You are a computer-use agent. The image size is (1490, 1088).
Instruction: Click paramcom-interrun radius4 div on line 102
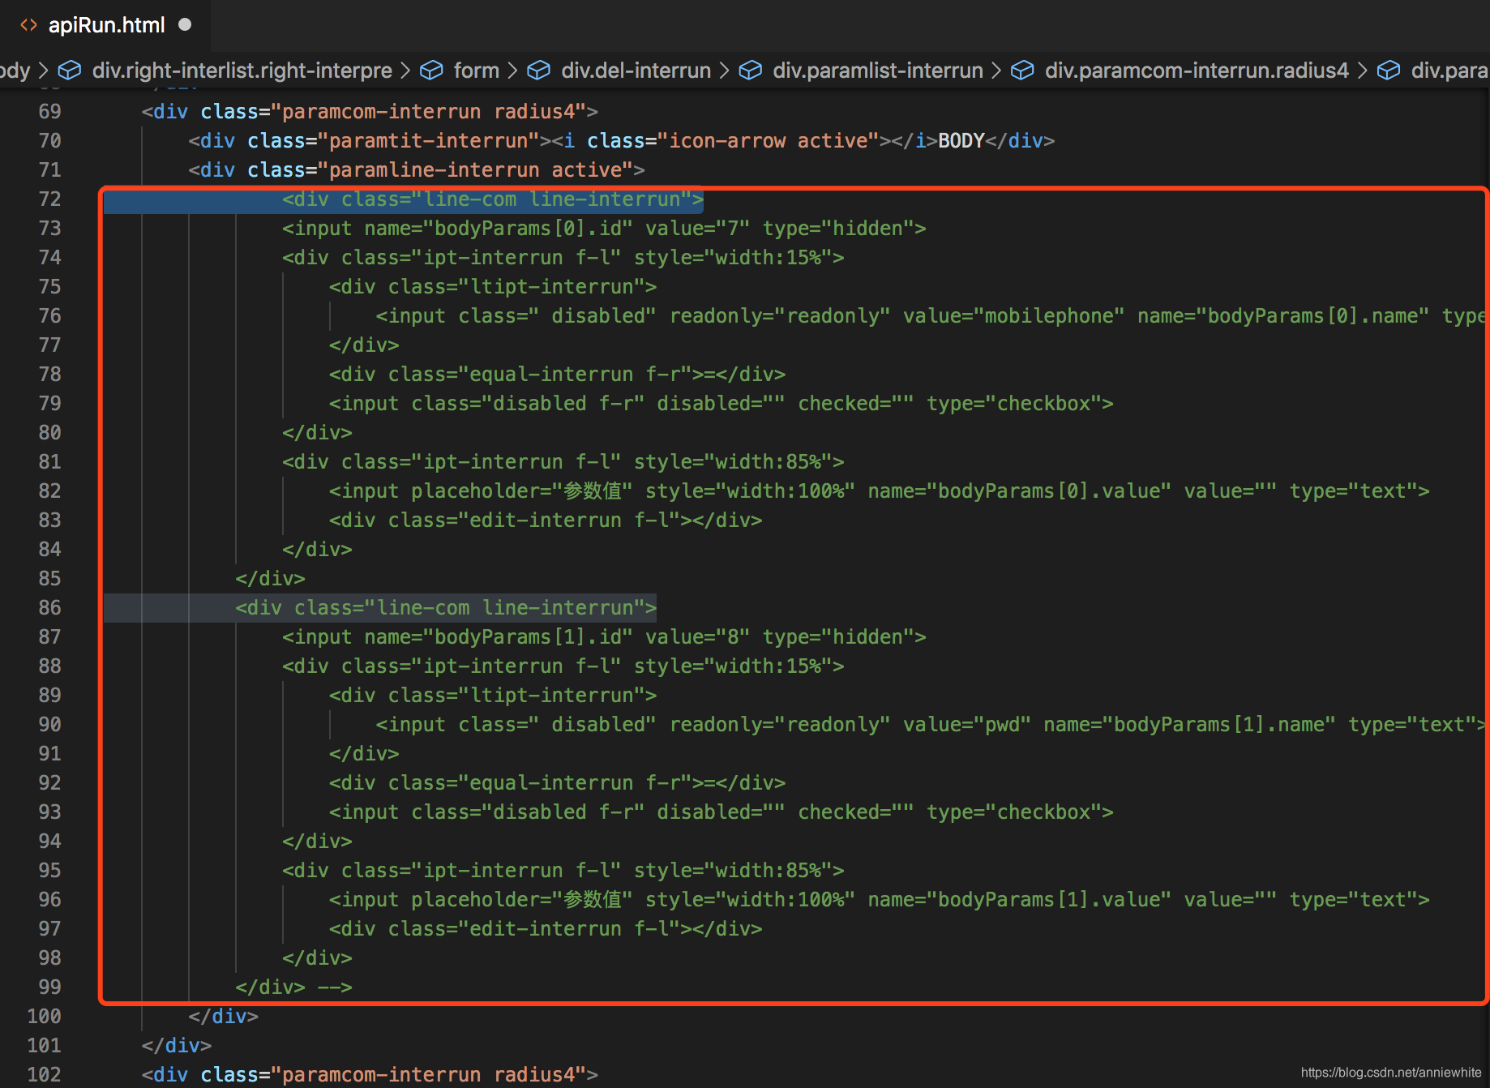(x=370, y=1075)
